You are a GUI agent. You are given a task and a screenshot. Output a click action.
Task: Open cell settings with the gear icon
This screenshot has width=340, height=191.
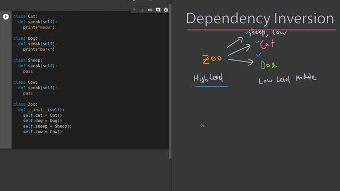[166, 10]
